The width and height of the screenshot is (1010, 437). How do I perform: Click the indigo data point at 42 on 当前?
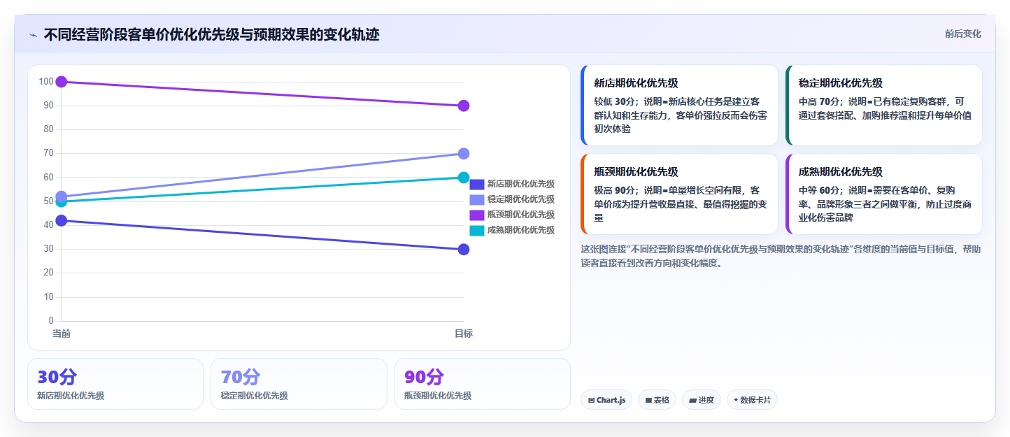click(61, 221)
